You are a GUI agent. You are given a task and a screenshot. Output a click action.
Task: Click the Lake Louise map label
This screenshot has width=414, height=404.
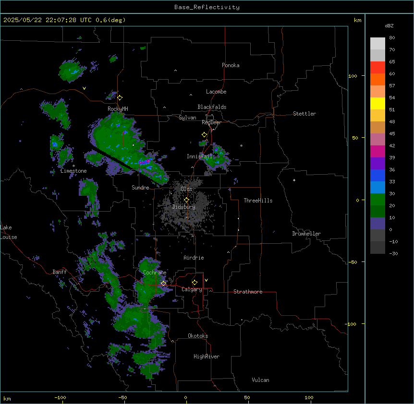pyautogui.click(x=9, y=232)
